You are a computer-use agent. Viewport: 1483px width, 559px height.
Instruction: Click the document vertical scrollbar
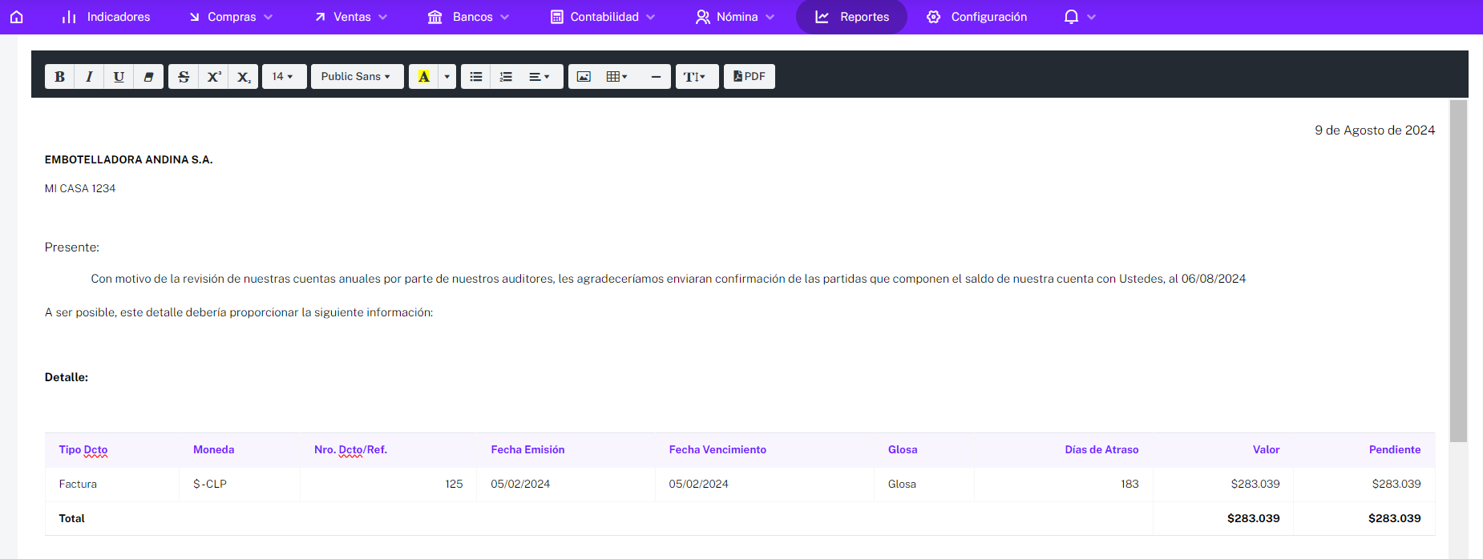[1458, 271]
